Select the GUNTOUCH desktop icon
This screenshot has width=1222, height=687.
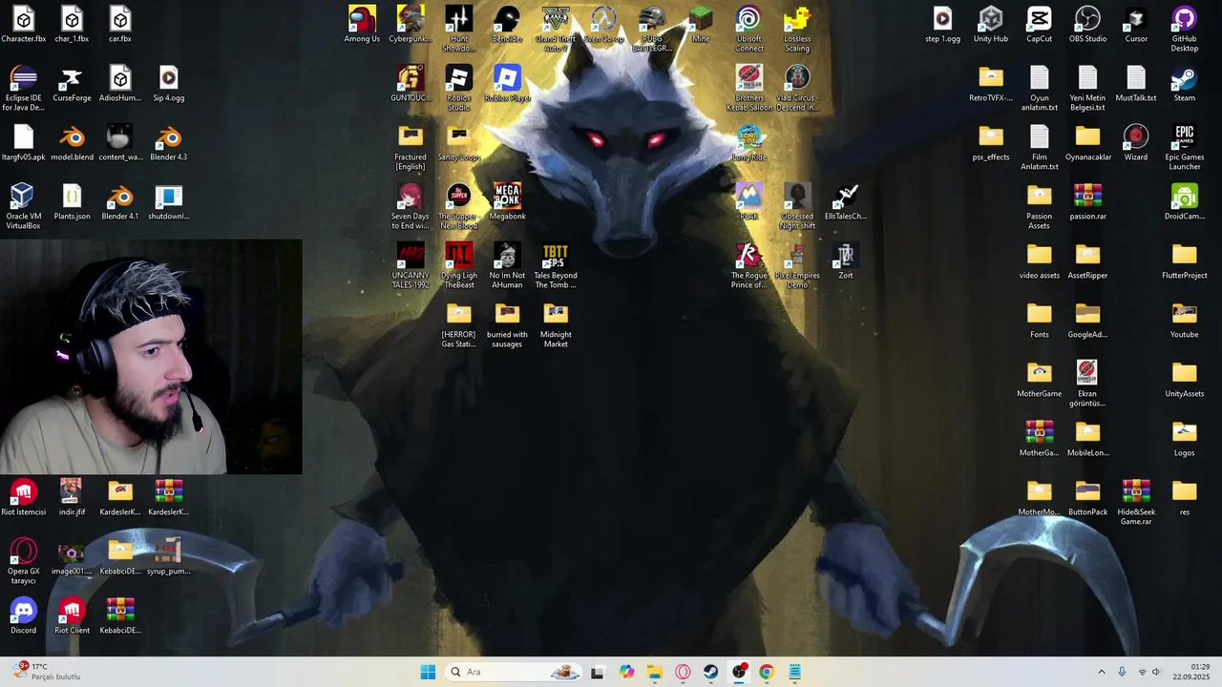coord(411,84)
